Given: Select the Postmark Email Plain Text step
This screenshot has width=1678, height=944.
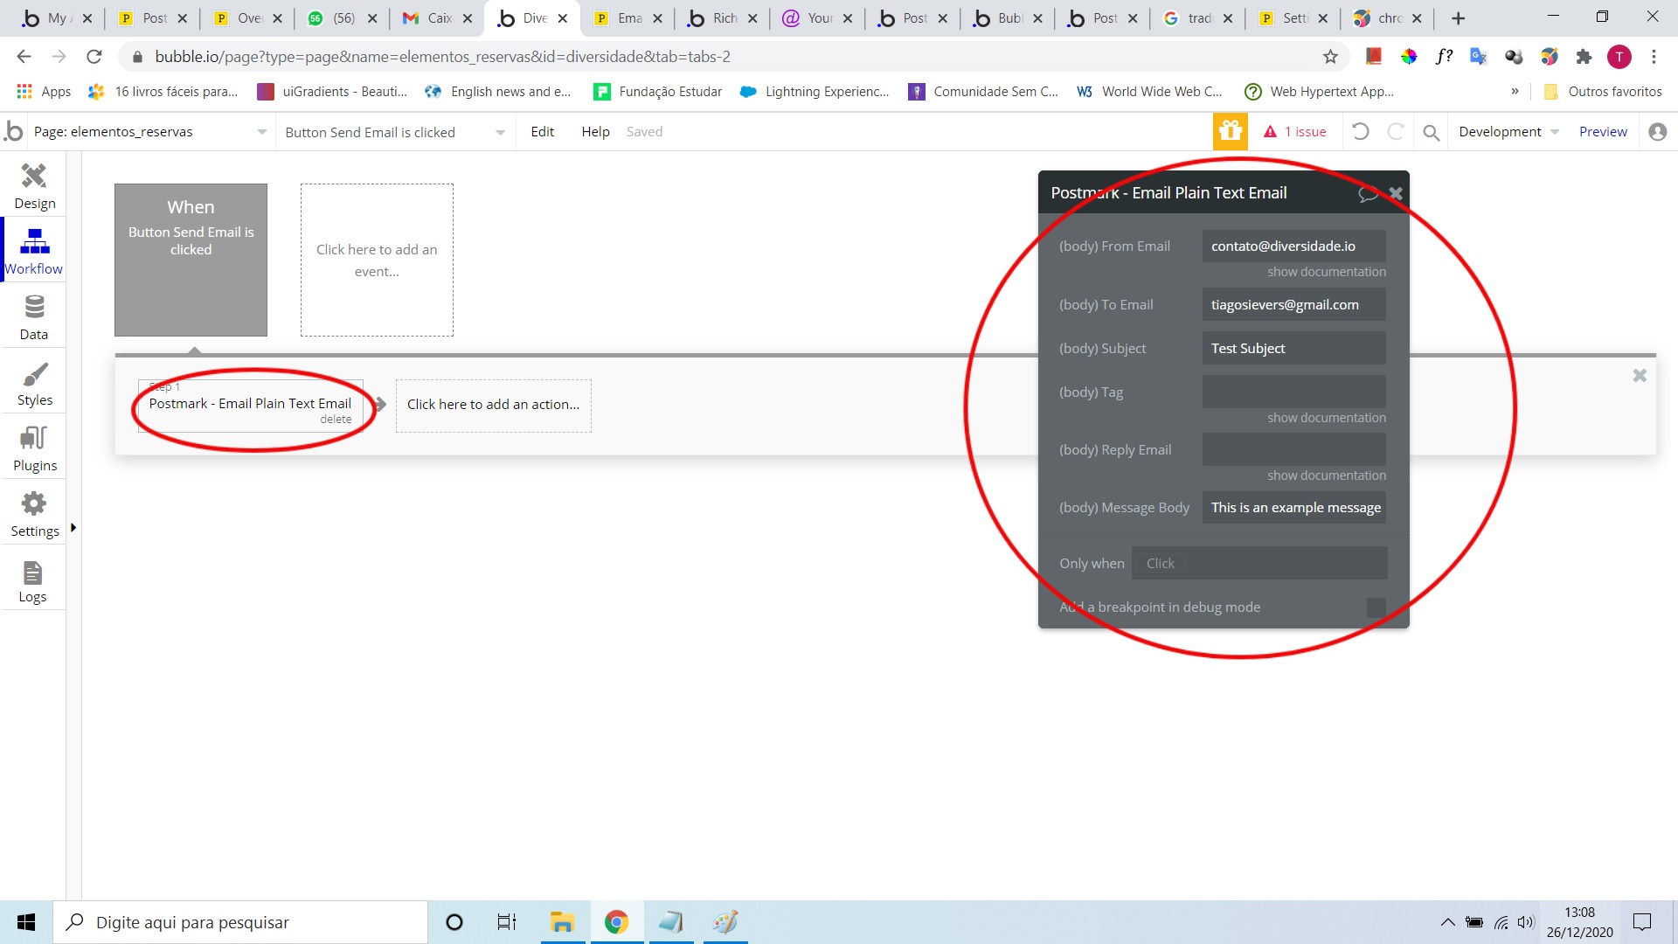Looking at the screenshot, I should point(250,405).
